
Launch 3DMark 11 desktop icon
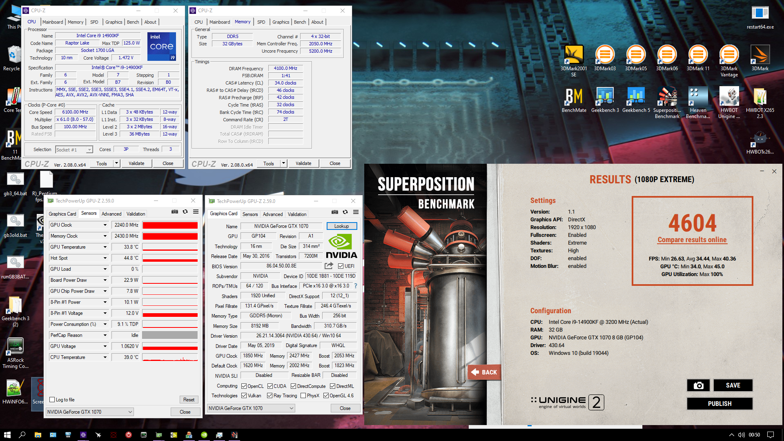(698, 58)
